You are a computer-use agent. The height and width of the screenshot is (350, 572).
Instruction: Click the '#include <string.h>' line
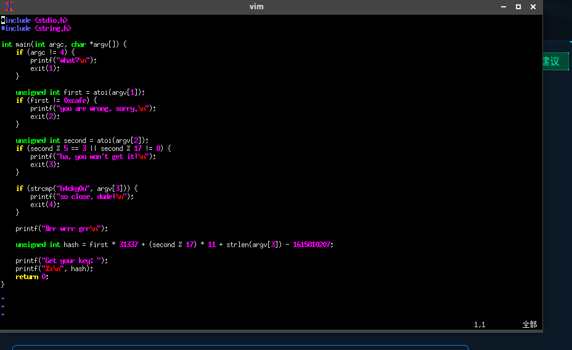(36, 28)
